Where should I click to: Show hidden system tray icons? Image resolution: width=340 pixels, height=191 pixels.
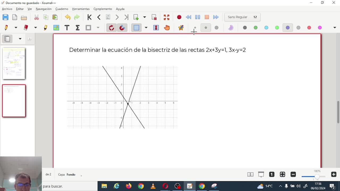pyautogui.click(x=280, y=186)
